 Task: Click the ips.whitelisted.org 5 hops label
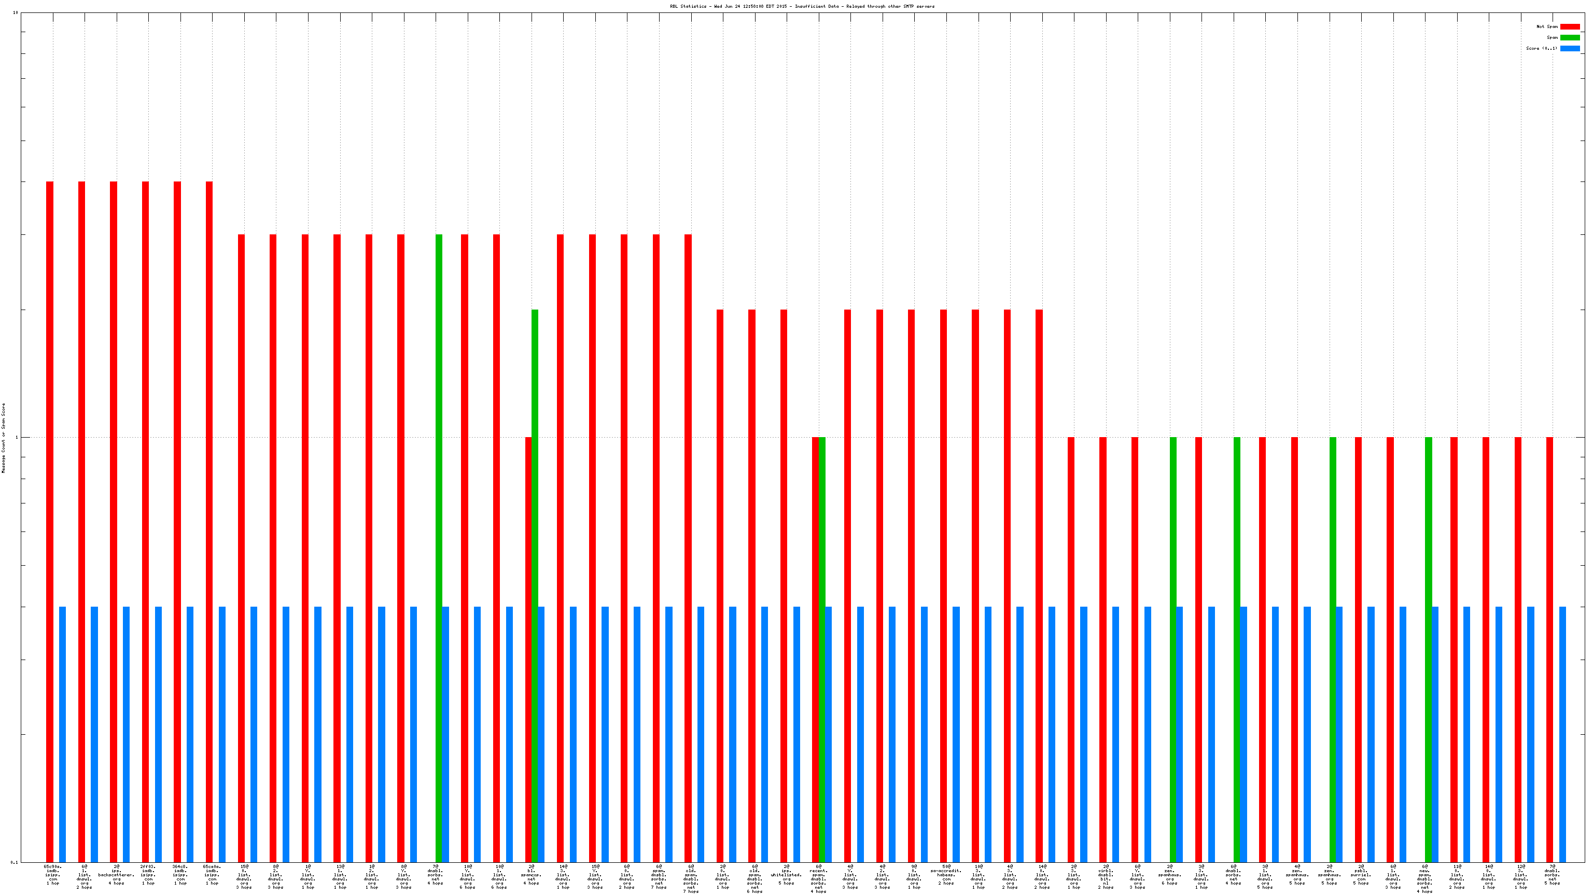coord(786,874)
